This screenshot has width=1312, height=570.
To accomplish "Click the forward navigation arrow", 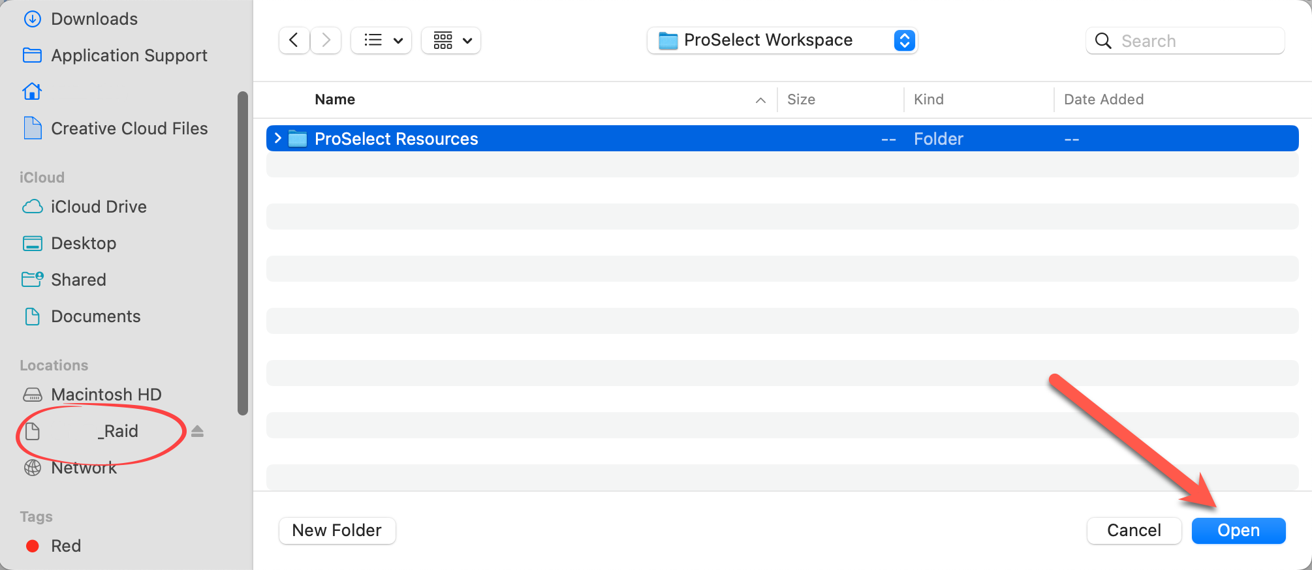I will pyautogui.click(x=326, y=40).
